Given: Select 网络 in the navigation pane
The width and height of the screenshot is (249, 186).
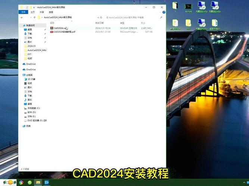Looking at the screenshot, I should pyautogui.click(x=28, y=126).
